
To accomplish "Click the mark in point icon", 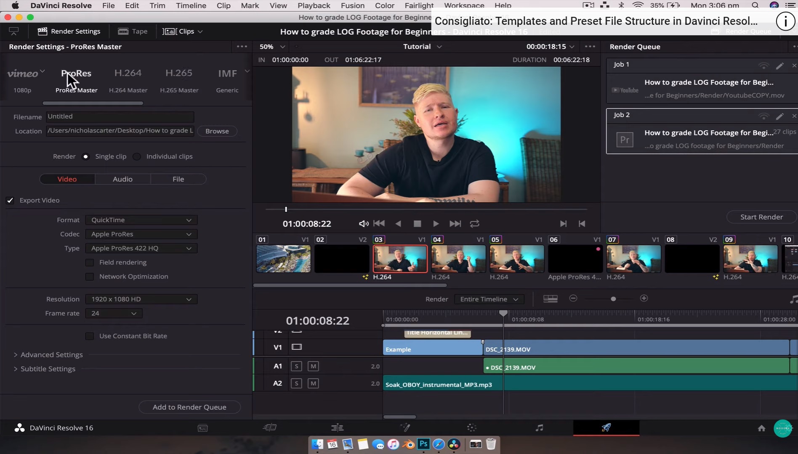I will coord(582,224).
